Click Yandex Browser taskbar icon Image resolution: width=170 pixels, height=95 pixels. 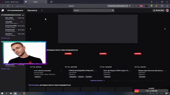(15, 93)
